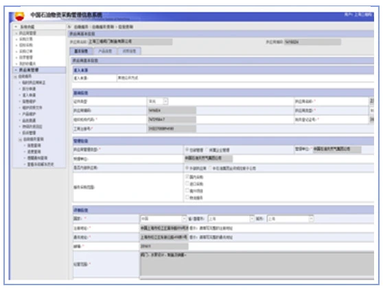Open the first 基本信息 tab
The image size is (383, 290).
pos(81,51)
